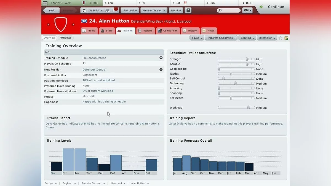Click the Defending slider handle
Image resolution: width=331 pixels, height=186 pixels.
[235, 83]
